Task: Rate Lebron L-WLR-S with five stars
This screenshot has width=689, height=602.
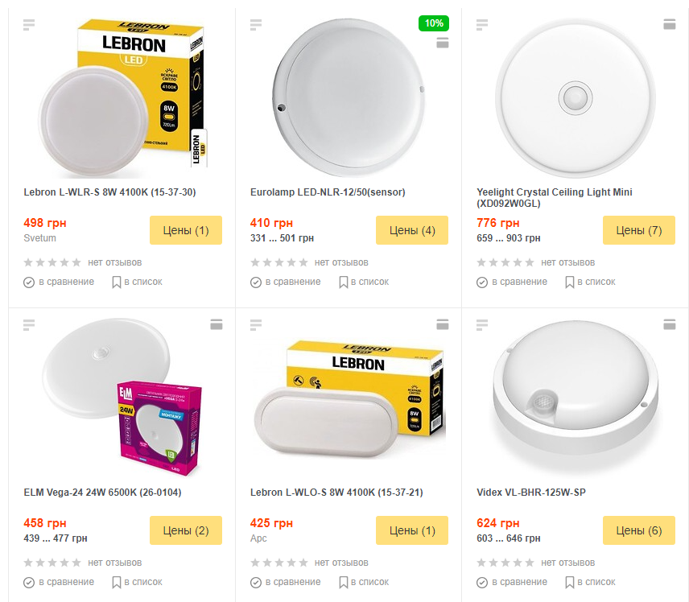Action: pos(76,262)
